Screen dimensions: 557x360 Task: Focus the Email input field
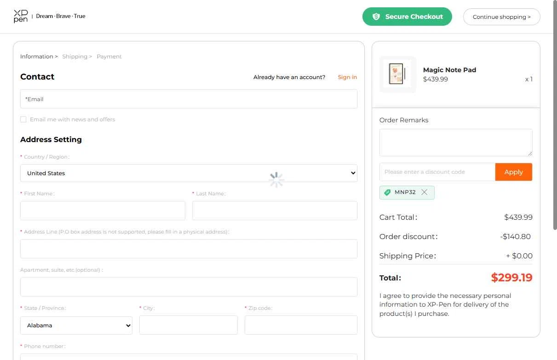click(x=189, y=99)
